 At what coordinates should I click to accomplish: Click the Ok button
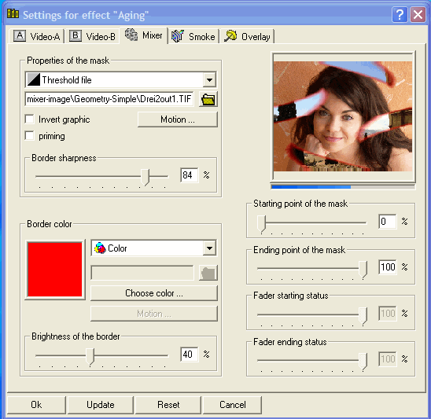pyautogui.click(x=36, y=405)
